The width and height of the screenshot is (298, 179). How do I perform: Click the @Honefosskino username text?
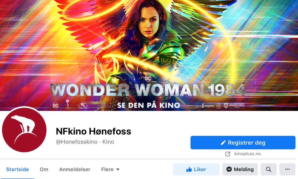coord(77,142)
